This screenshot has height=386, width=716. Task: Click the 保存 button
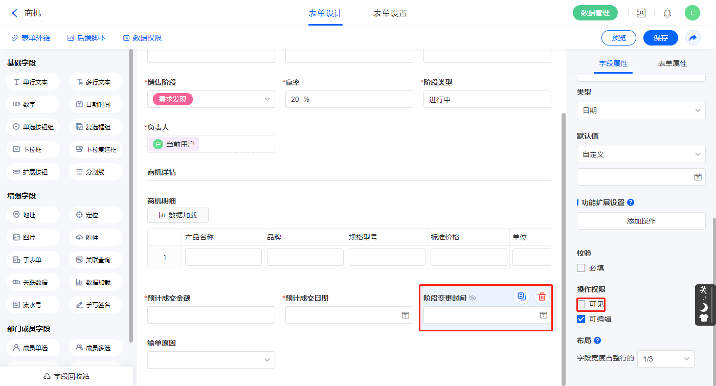coord(660,38)
